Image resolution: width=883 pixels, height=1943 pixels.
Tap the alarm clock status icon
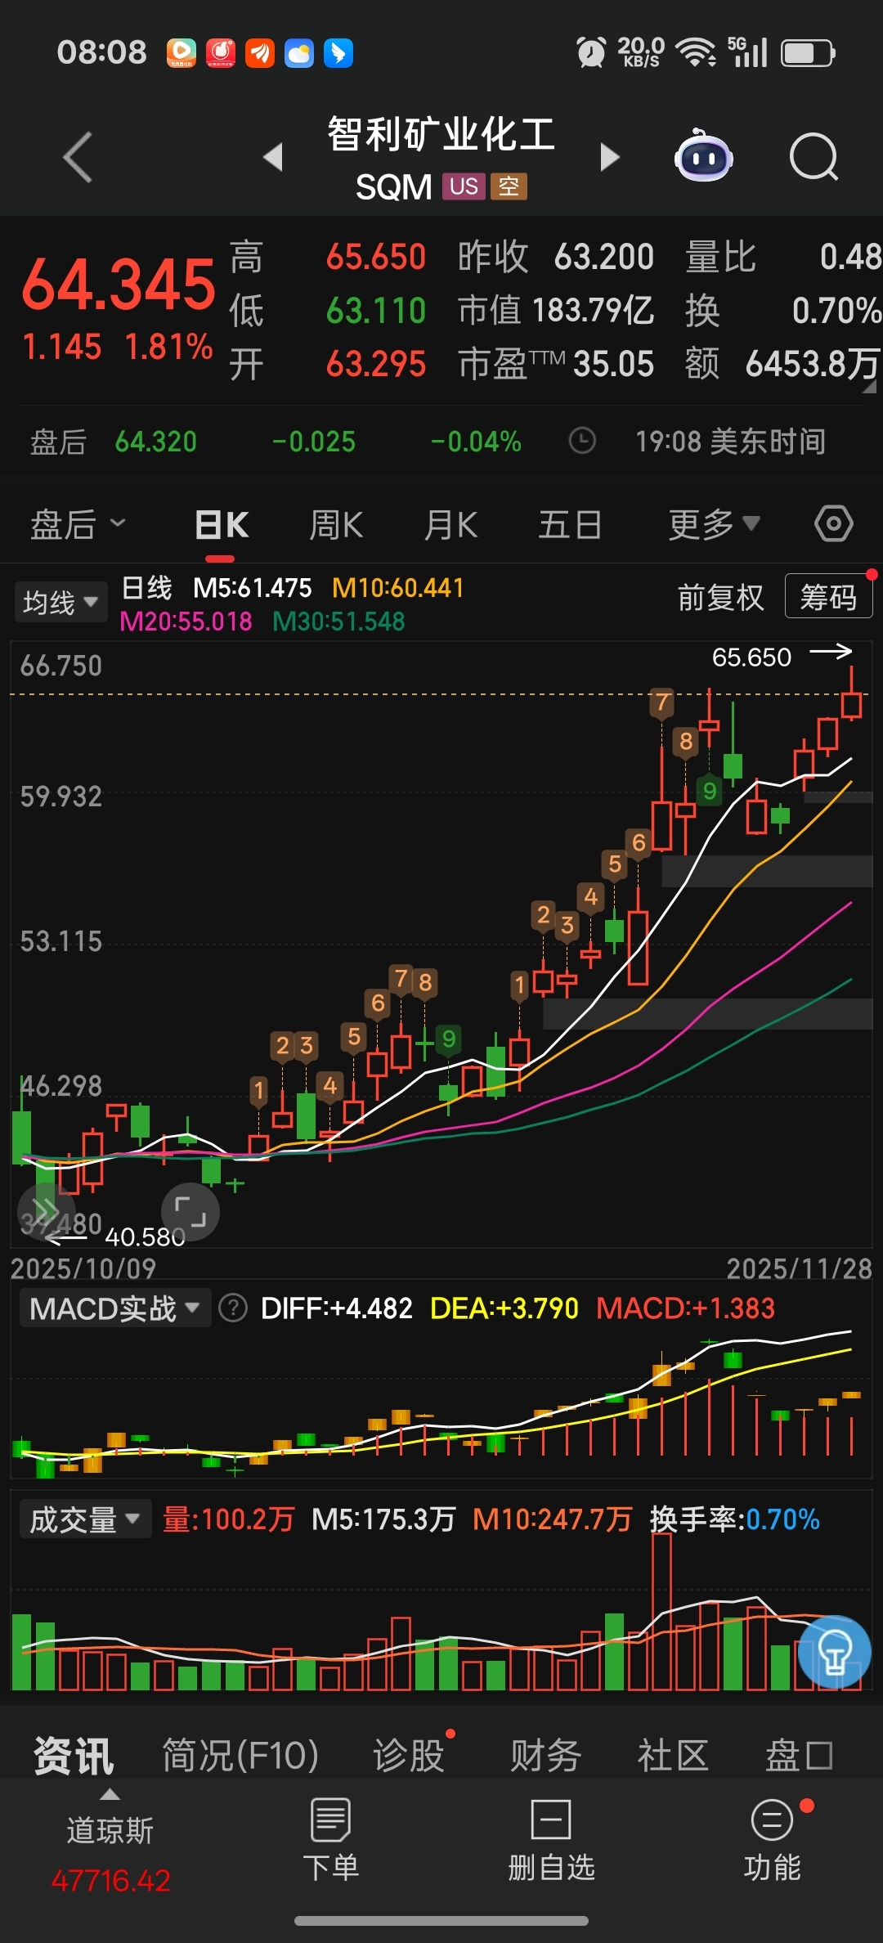click(590, 53)
